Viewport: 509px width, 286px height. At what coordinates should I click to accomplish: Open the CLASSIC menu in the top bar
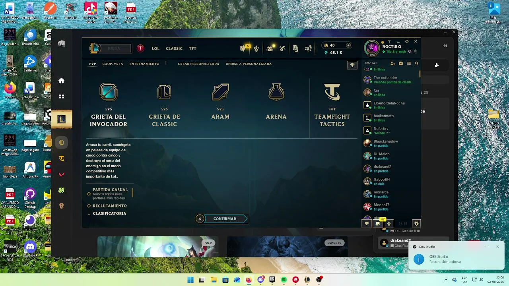pyautogui.click(x=174, y=48)
